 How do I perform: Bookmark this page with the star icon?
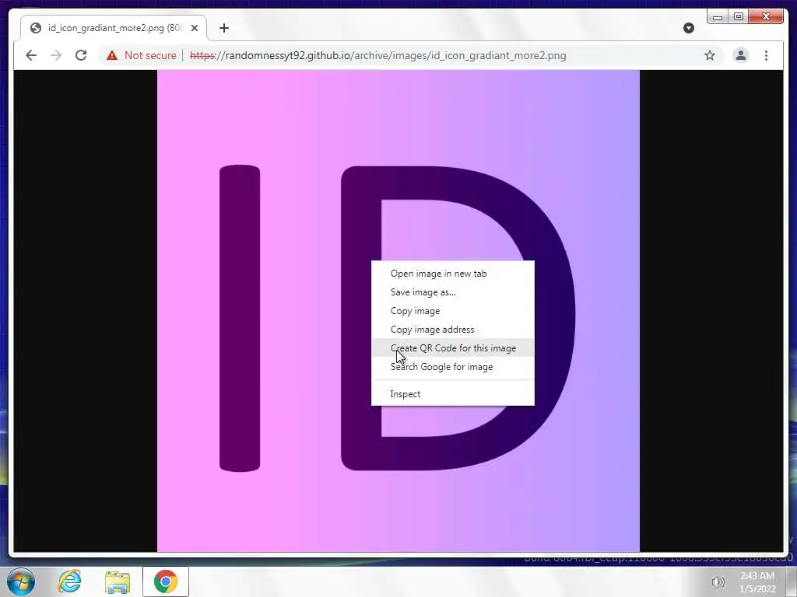(x=710, y=55)
